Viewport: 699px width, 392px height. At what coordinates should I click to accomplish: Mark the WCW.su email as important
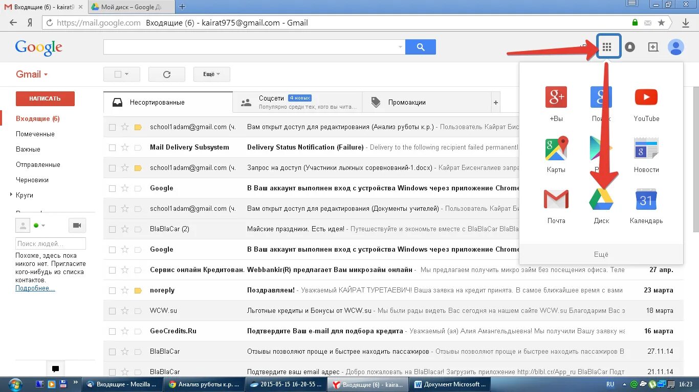coord(138,310)
